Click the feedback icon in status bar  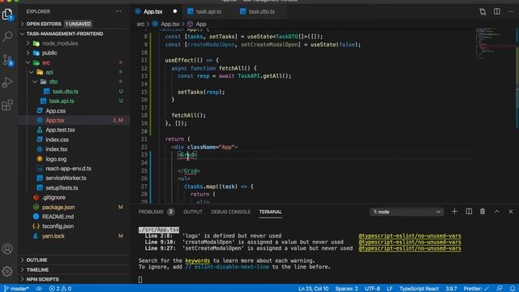(500, 289)
